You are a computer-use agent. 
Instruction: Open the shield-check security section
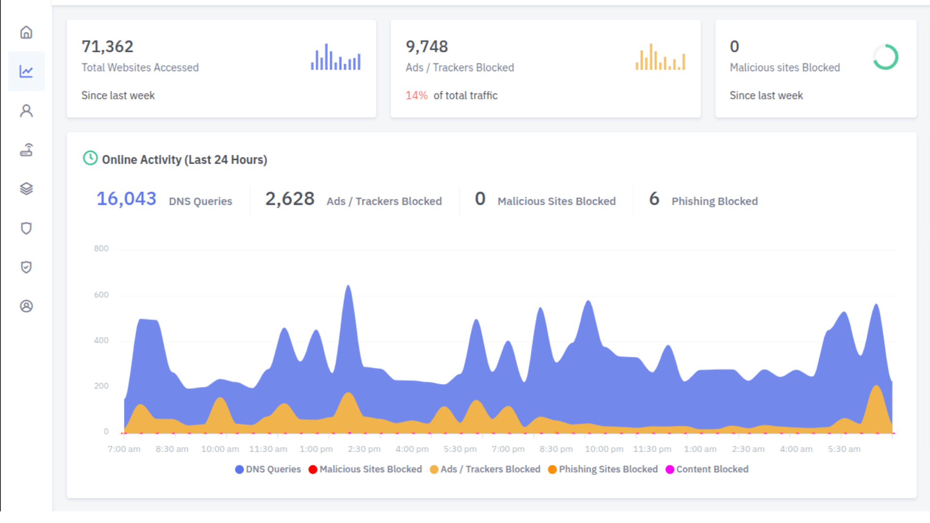[27, 267]
